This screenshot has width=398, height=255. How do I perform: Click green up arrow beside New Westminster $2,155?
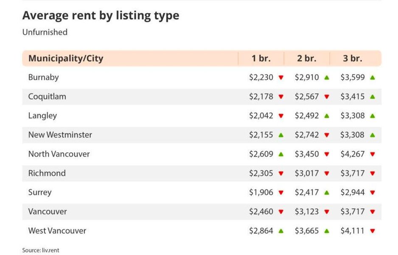281,135
